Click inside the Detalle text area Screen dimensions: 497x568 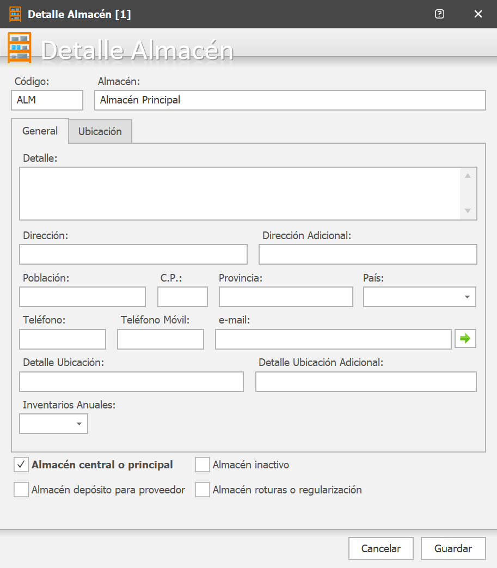240,193
